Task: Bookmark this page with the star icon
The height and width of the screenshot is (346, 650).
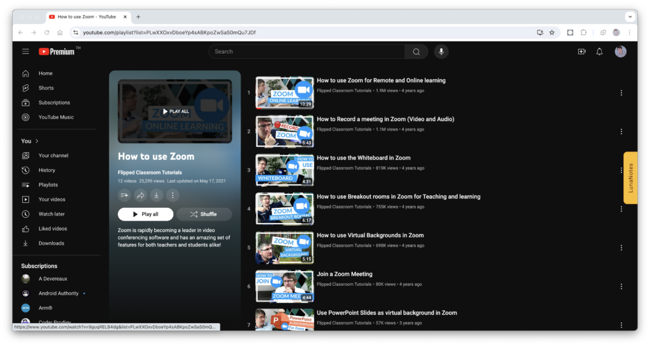Action: pyautogui.click(x=552, y=32)
